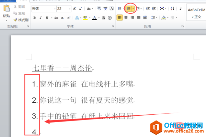This screenshot has height=137, width=206.
Task: Click the enclosed character icon
Action: click(110, 18)
